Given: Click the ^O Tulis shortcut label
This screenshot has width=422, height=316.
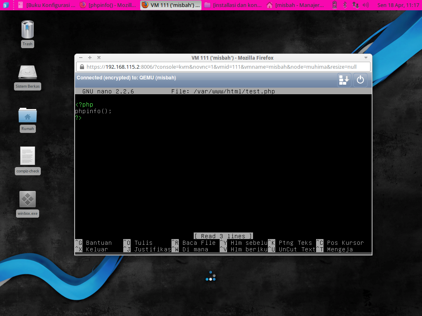Looking at the screenshot, I should (138, 243).
